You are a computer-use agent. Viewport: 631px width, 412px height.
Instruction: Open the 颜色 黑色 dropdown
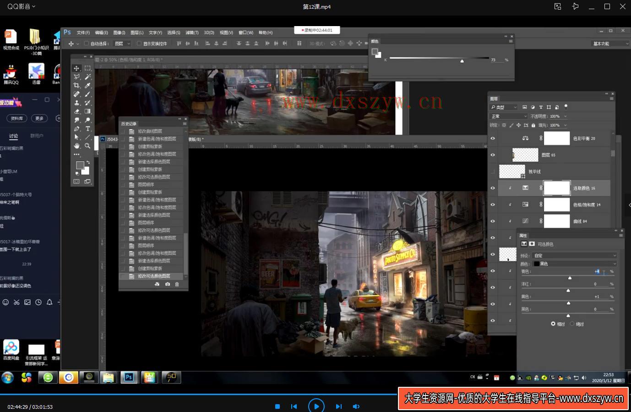pyautogui.click(x=575, y=264)
